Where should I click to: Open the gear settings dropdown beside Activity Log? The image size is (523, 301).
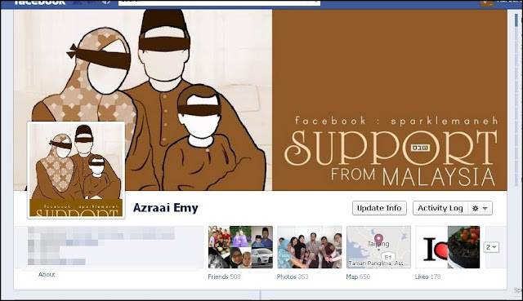click(x=480, y=208)
